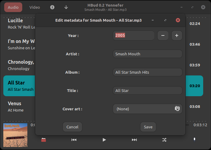
Task: Open the Cover art (None) chooser
Action: click(148, 109)
